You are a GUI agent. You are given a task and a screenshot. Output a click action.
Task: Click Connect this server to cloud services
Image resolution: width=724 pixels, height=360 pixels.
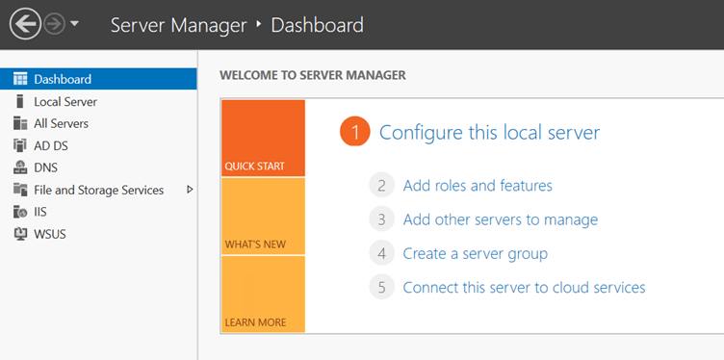(524, 287)
